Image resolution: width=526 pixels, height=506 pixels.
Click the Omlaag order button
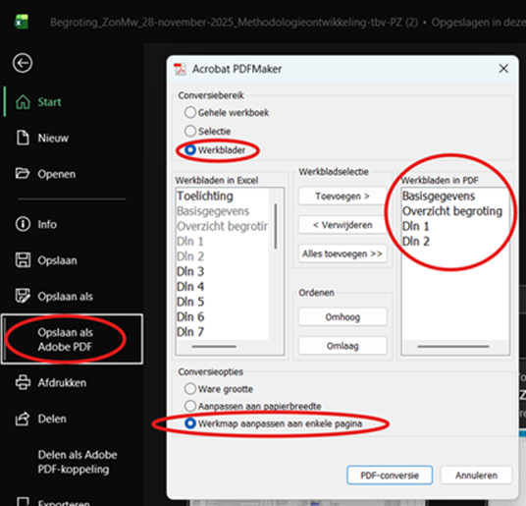click(342, 346)
